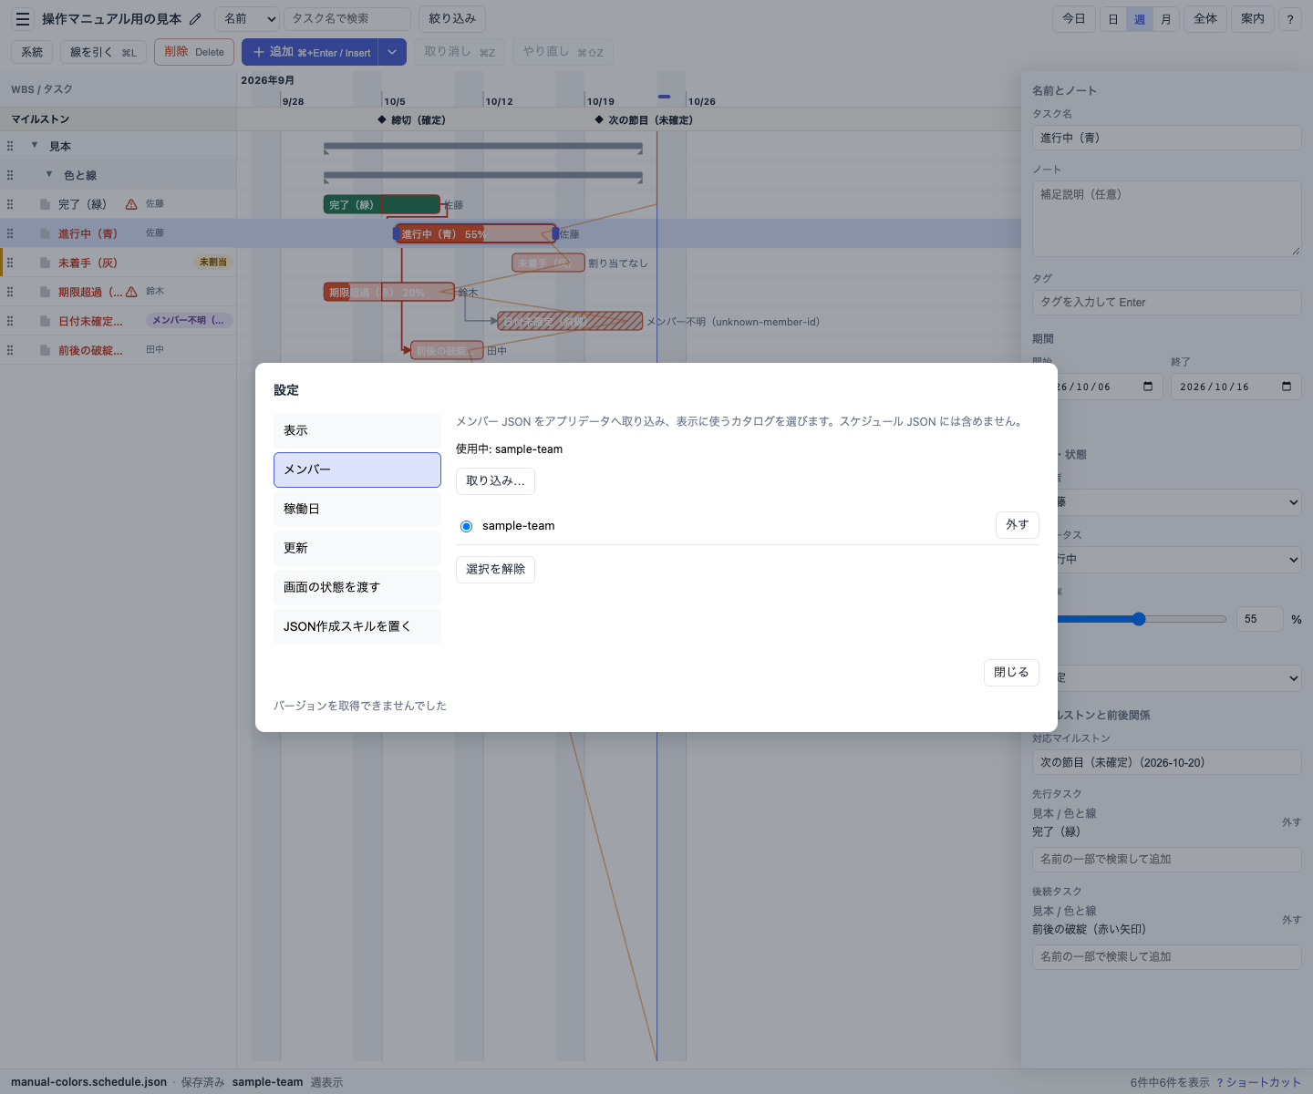Click締切（確定）milestone diamond marker

pos(382,119)
